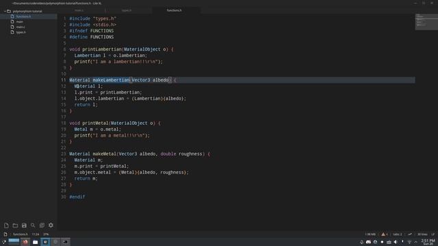Click the warning triangle in the status bar
This screenshot has height=246, width=438.
(383, 234)
